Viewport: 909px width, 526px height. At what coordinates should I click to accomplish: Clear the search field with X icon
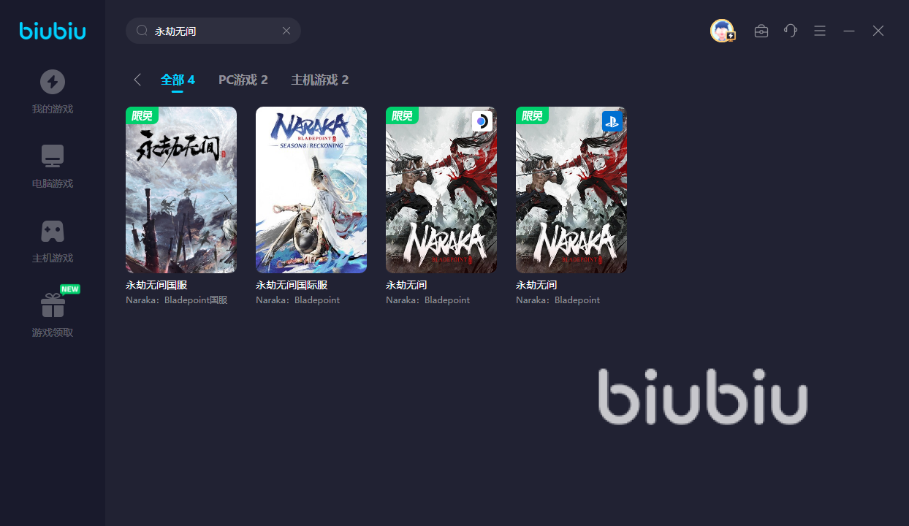pyautogui.click(x=286, y=31)
